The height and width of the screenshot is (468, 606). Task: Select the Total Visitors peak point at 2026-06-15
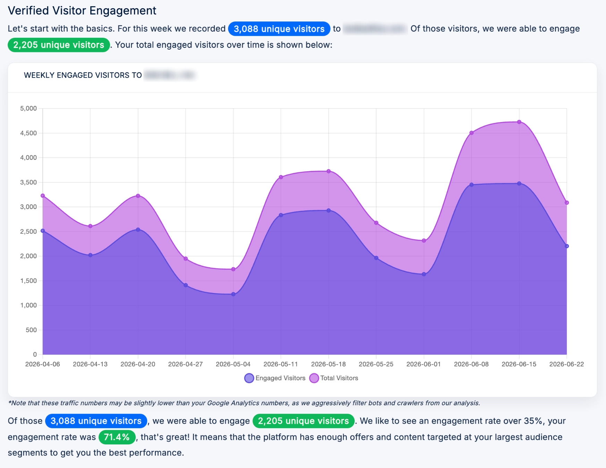click(x=519, y=122)
